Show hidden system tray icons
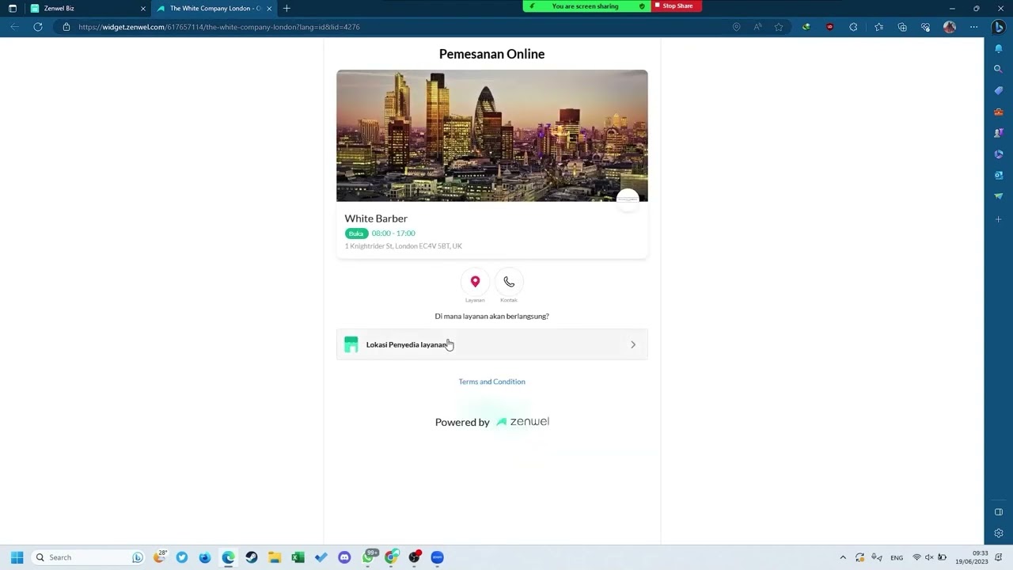 click(843, 557)
